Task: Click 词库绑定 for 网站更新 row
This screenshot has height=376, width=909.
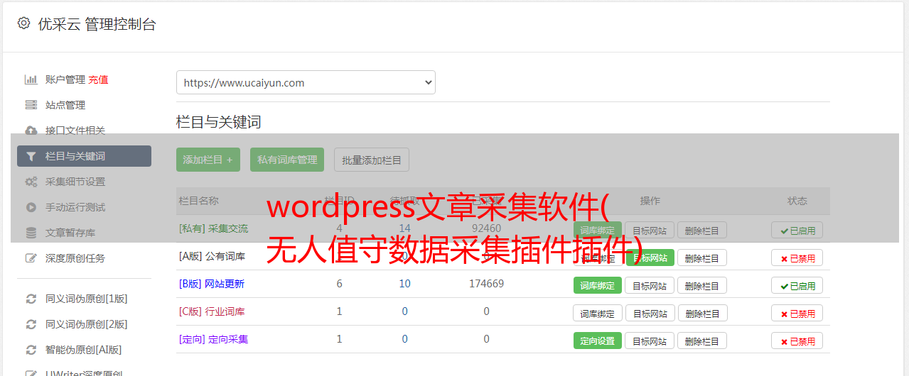Action: coord(598,285)
